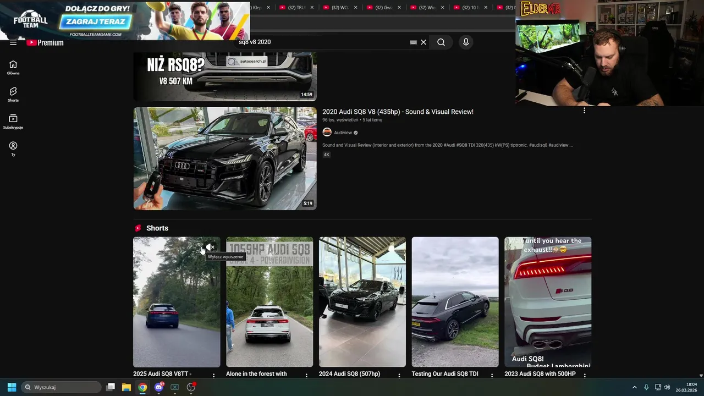Open more options for Audi SQ8 V8 review
Screen dimensions: 704x396
[x=584, y=111]
